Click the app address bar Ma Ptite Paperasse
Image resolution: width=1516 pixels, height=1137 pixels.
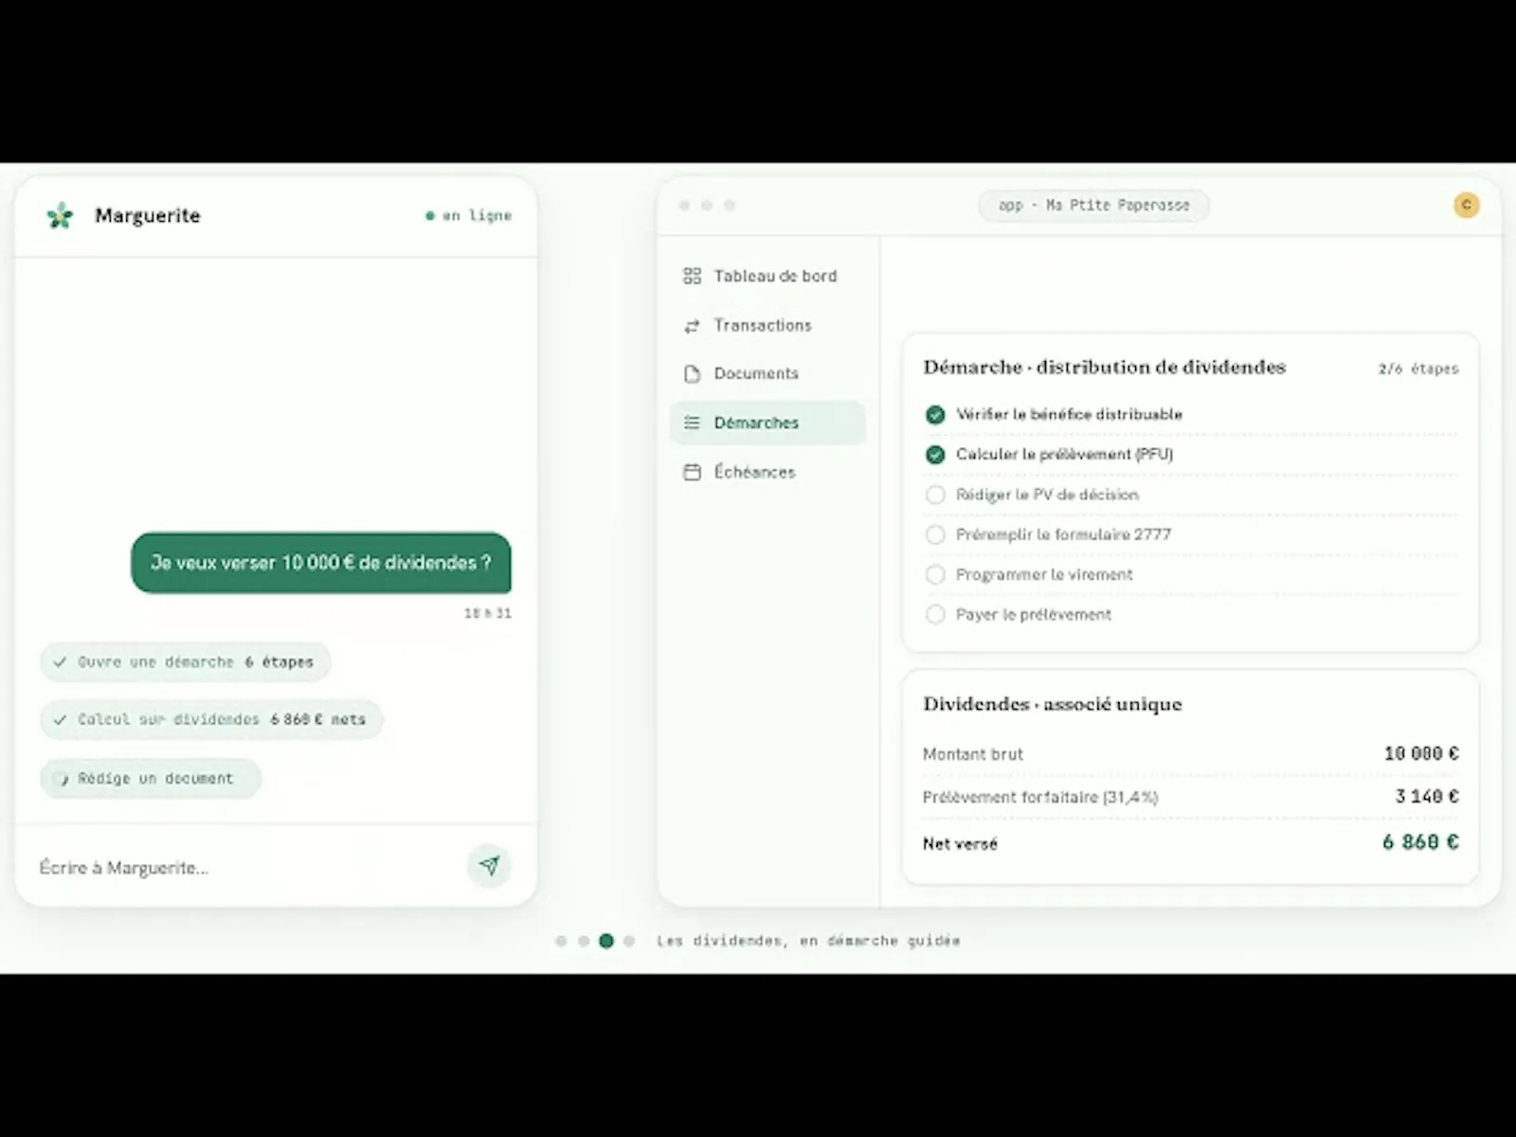click(1093, 205)
